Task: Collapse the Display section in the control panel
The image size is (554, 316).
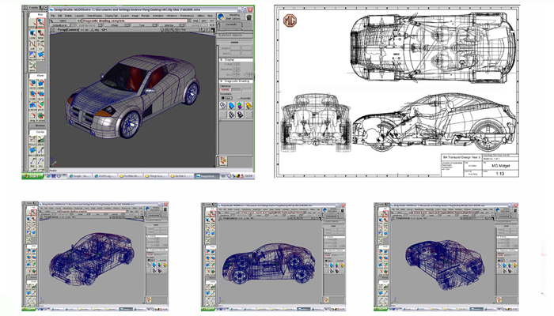Action: pyautogui.click(x=221, y=60)
